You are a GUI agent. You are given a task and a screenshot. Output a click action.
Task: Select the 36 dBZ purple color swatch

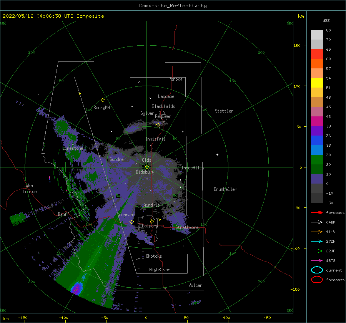point(317,131)
